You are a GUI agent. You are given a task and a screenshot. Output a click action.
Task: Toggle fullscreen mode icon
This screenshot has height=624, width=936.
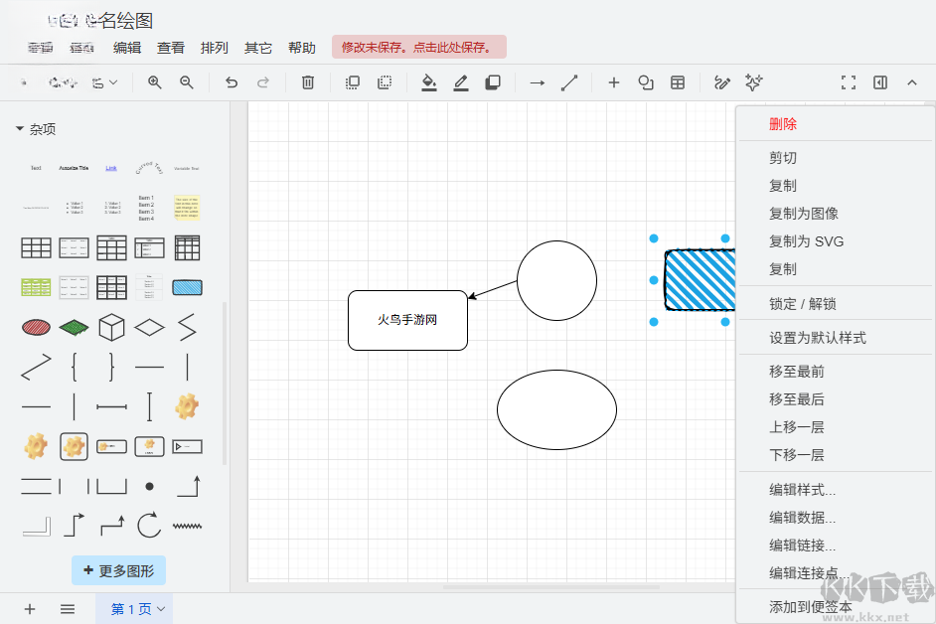[849, 82]
